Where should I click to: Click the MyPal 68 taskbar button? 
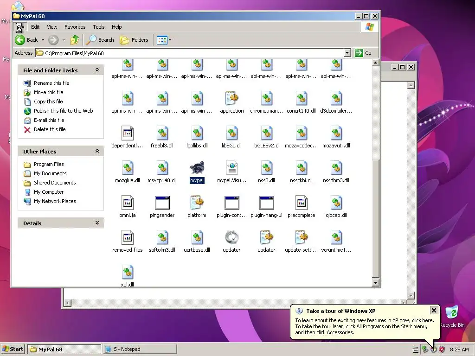pyautogui.click(x=64, y=349)
